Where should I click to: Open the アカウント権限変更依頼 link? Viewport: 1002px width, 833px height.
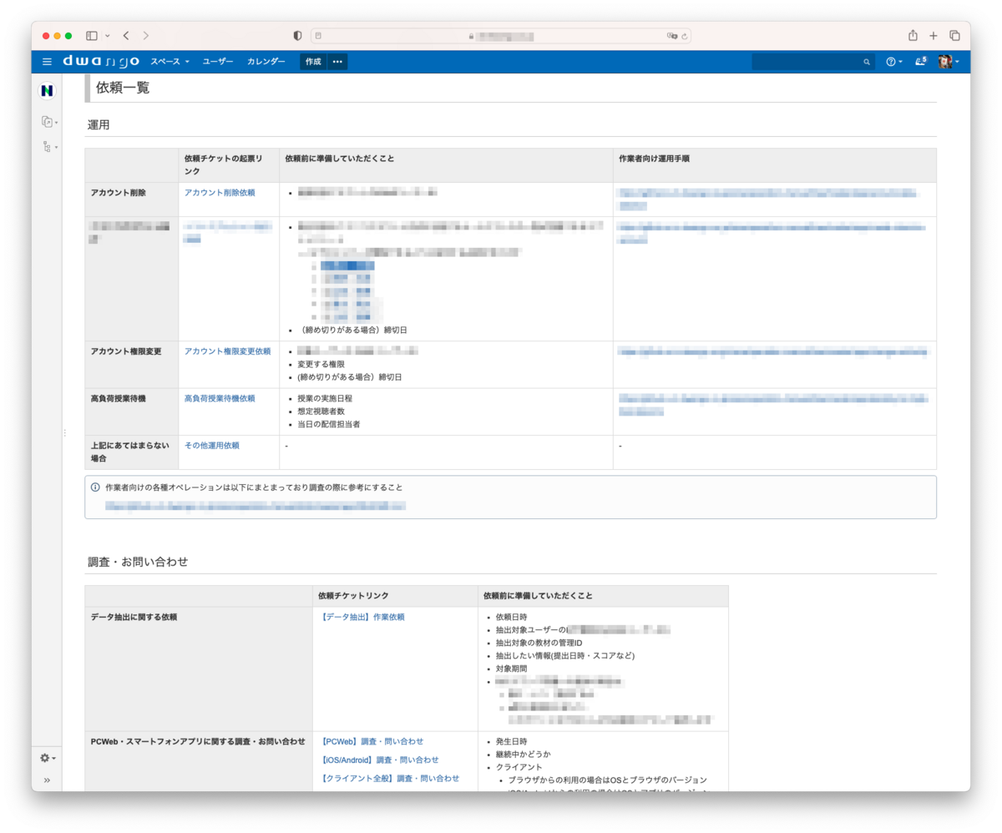(x=227, y=351)
